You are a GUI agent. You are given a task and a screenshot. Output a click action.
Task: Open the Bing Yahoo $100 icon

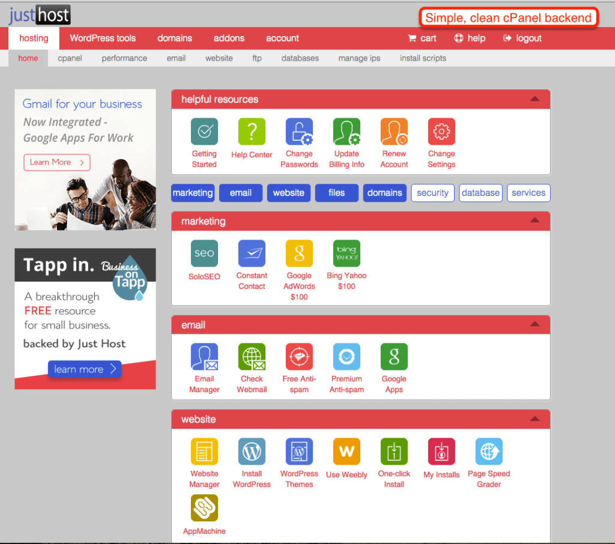(x=347, y=253)
